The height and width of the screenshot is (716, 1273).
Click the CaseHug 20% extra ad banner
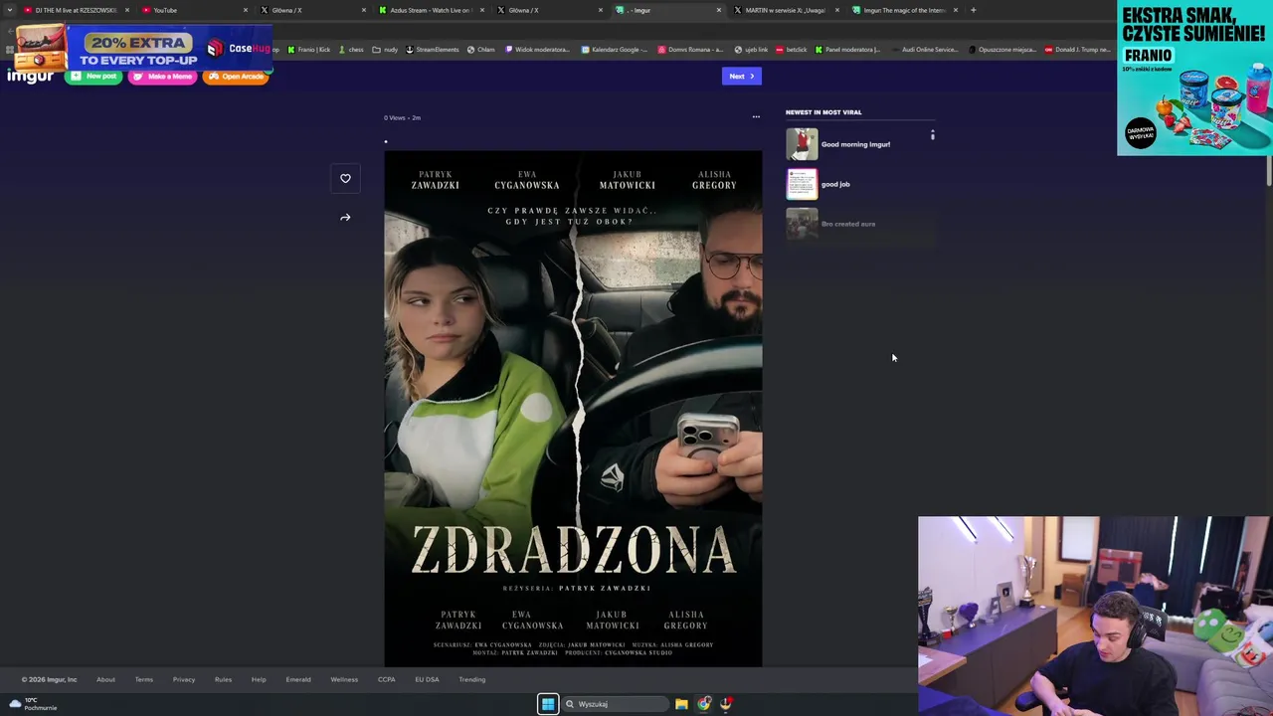click(142, 47)
